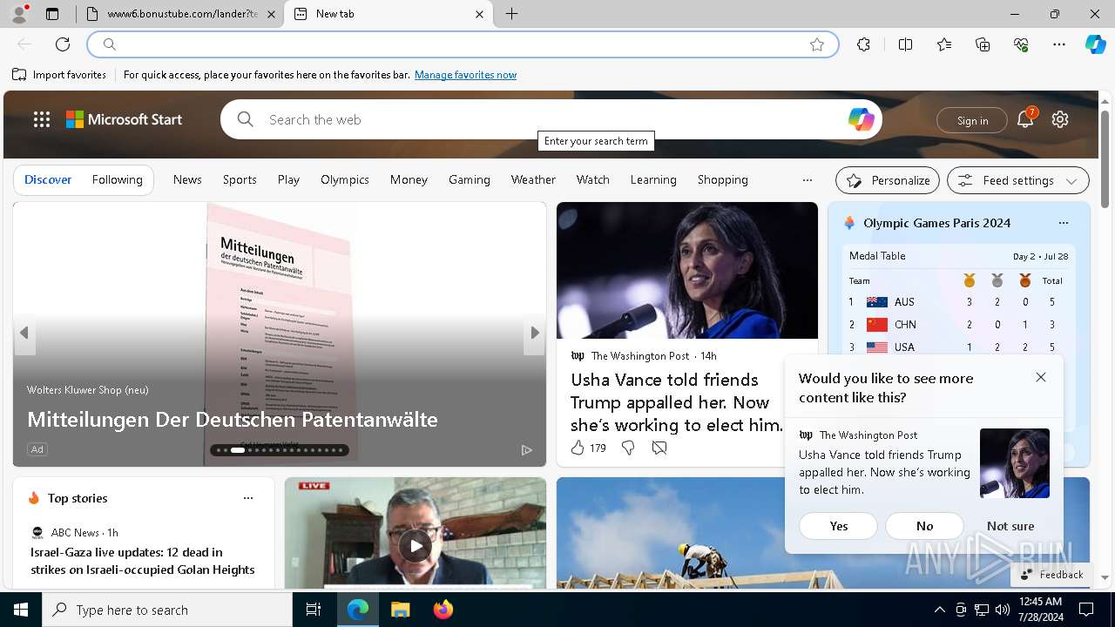
Task: Open Olympic Games card more options
Action: 1063,223
